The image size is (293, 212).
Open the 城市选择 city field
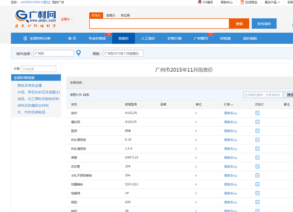[53, 53]
